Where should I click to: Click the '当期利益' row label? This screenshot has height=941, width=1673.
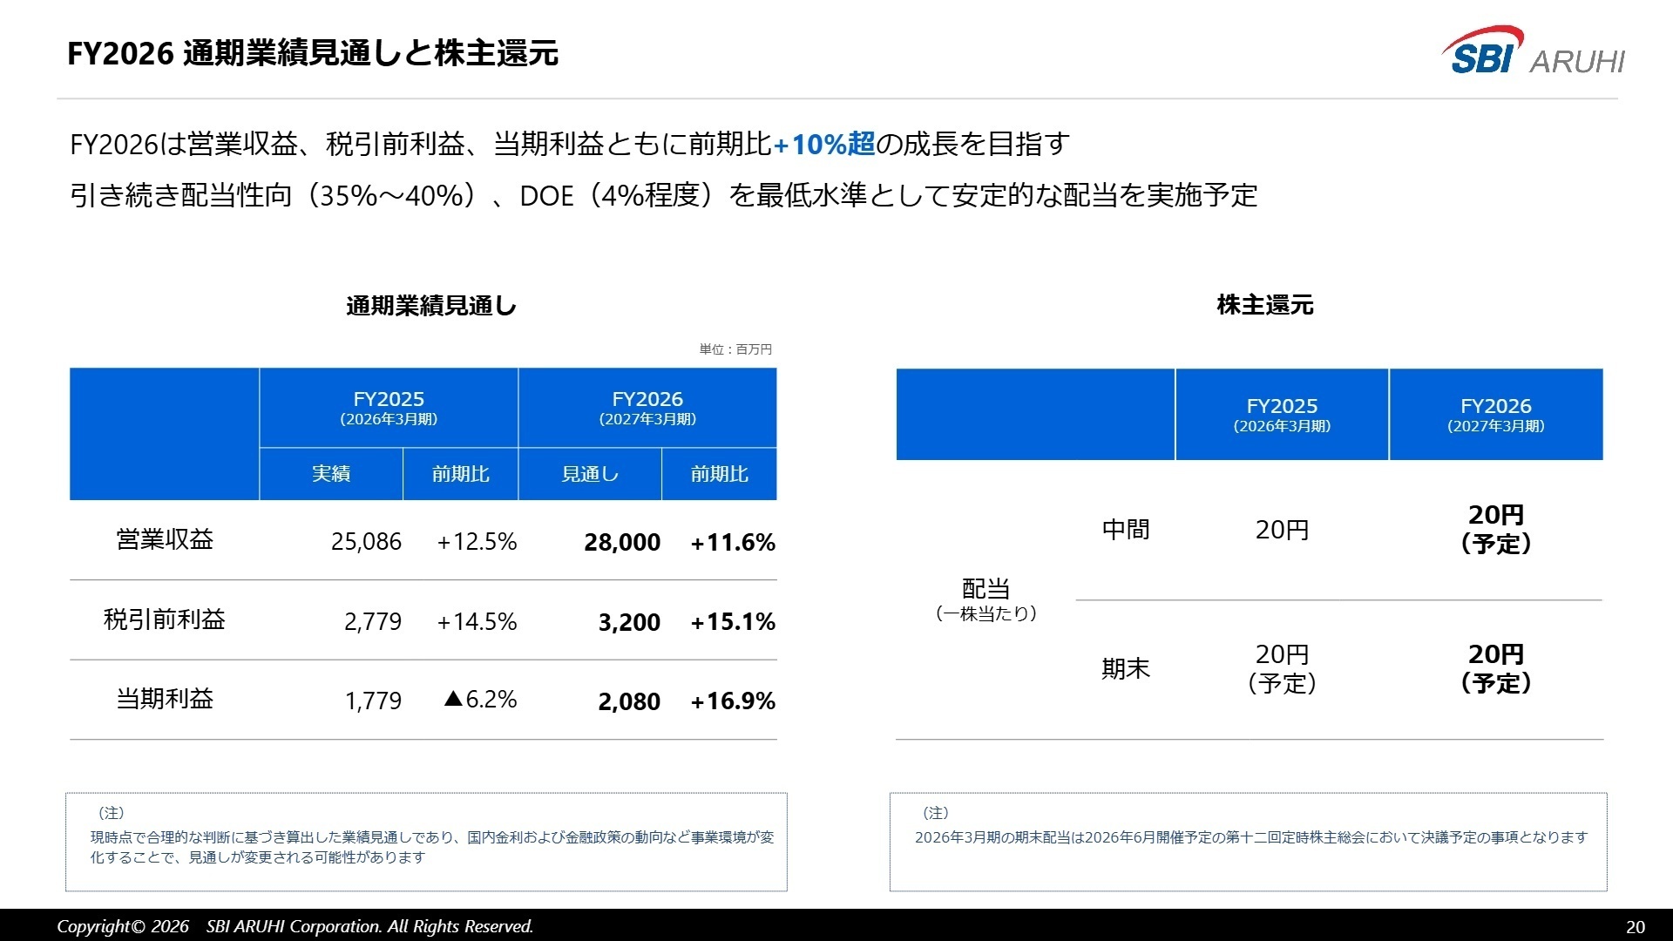pyautogui.click(x=165, y=699)
